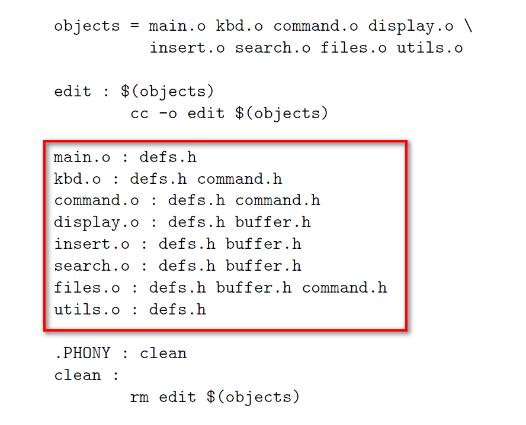Viewport: 526px width, 425px height.
Task: Click search.o in the objects variable list
Action: click(x=272, y=47)
